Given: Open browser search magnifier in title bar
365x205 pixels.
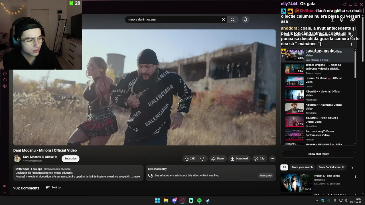Looking at the screenshot, I should (345, 5).
